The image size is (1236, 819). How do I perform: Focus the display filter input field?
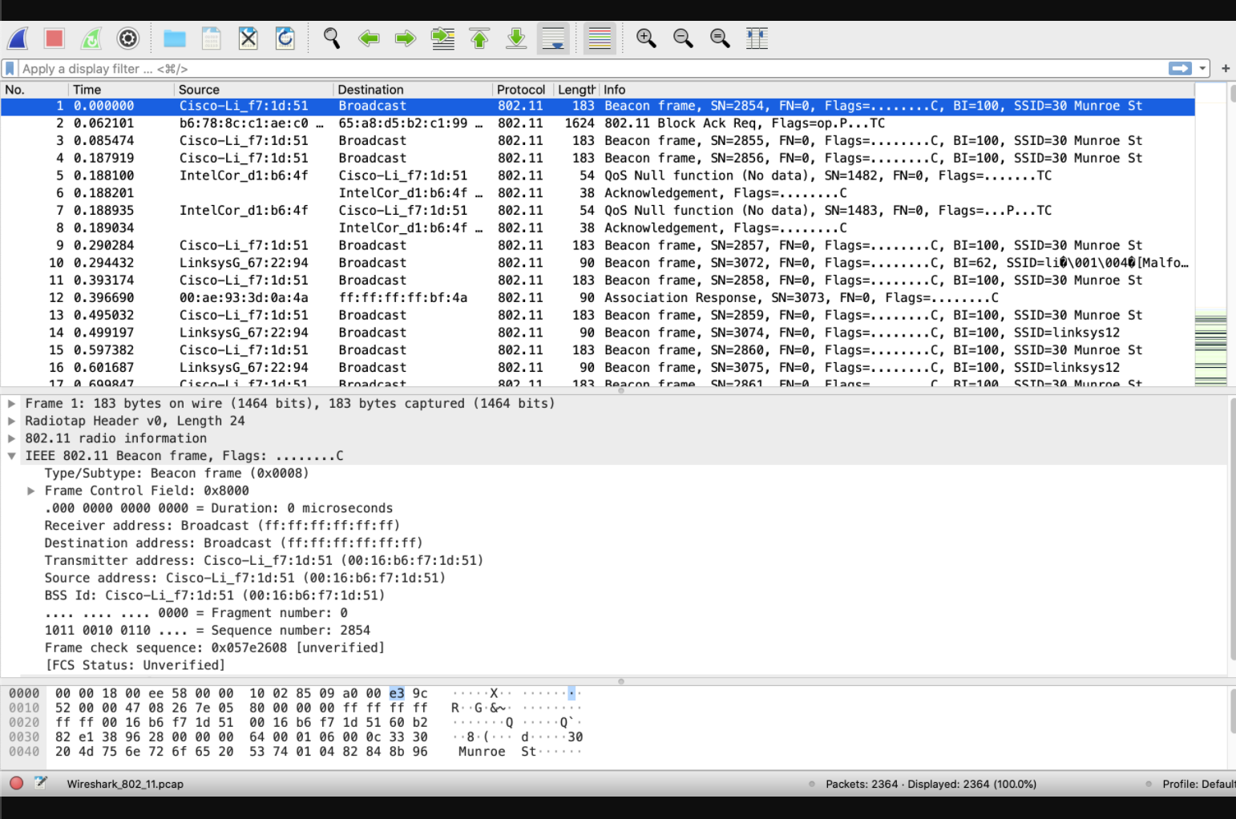(593, 69)
